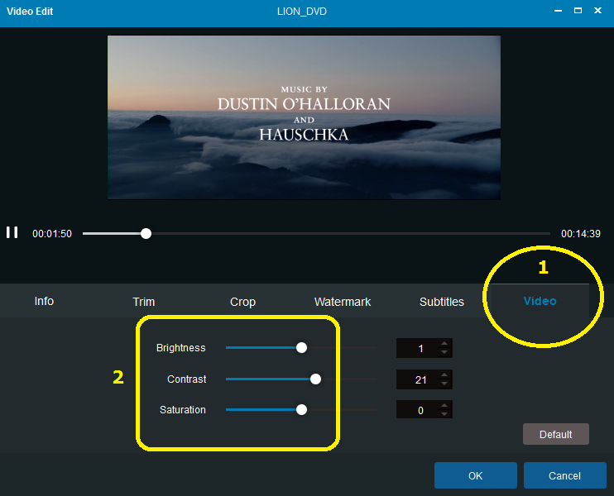The height and width of the screenshot is (496, 614).
Task: Increase Brightness with the up arrow
Action: click(444, 343)
